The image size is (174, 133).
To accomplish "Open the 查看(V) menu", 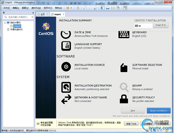I will (x=25, y=8).
